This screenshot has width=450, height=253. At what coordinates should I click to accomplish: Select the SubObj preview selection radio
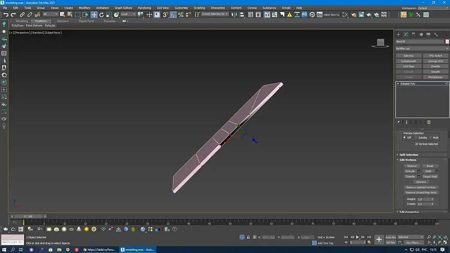[x=416, y=137]
